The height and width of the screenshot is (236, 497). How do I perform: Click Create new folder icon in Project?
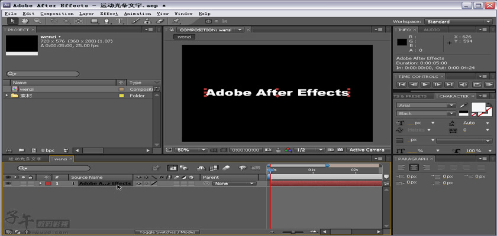click(21, 150)
